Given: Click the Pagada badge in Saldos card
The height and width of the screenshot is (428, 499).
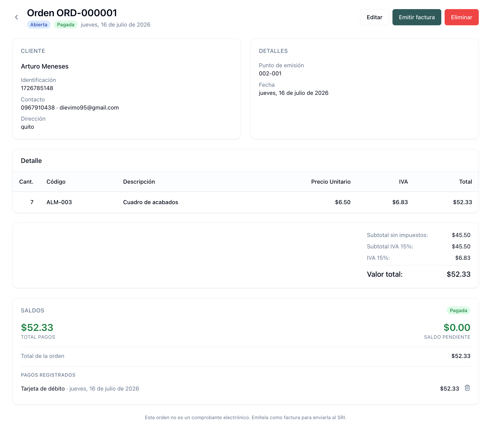Looking at the screenshot, I should click(x=458, y=310).
